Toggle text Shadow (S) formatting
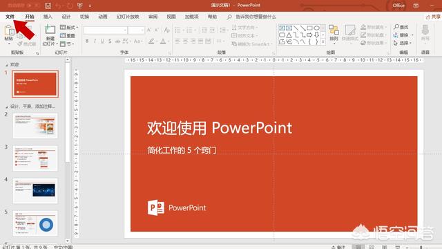The image size is (442, 249). coord(110,41)
